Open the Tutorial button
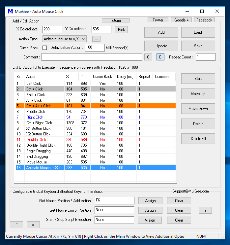The image size is (230, 245). [116, 20]
